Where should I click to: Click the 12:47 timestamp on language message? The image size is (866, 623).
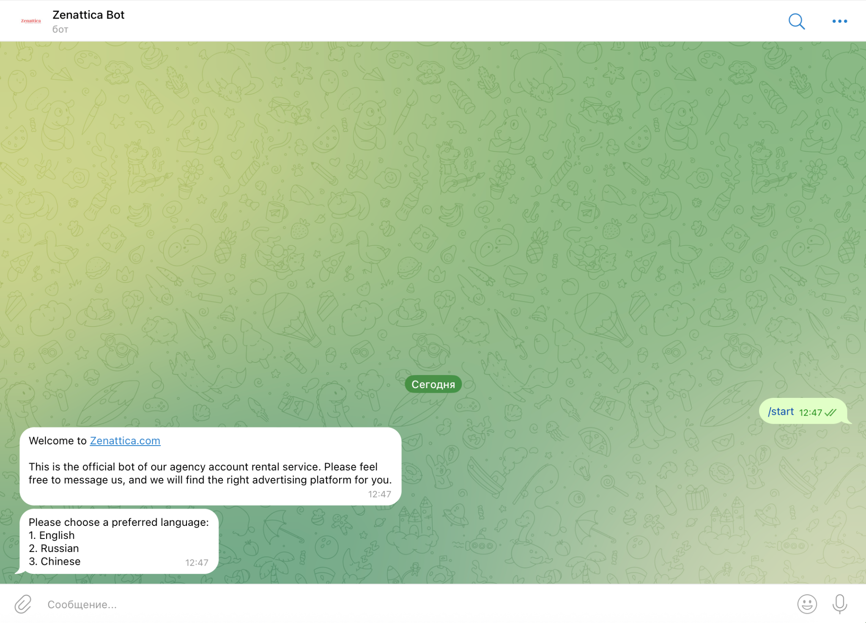[197, 563]
